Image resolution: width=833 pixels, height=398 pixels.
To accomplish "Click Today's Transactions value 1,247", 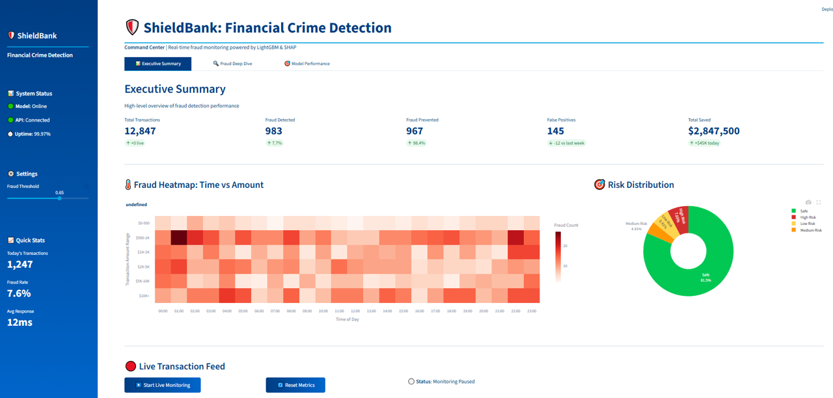I will point(20,265).
